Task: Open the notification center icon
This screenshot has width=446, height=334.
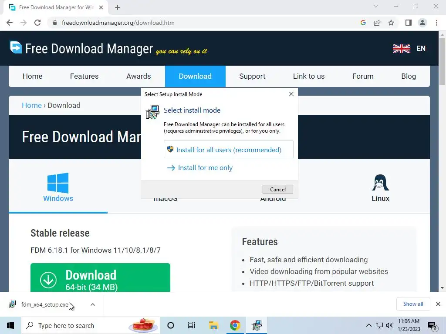Action: click(x=432, y=326)
